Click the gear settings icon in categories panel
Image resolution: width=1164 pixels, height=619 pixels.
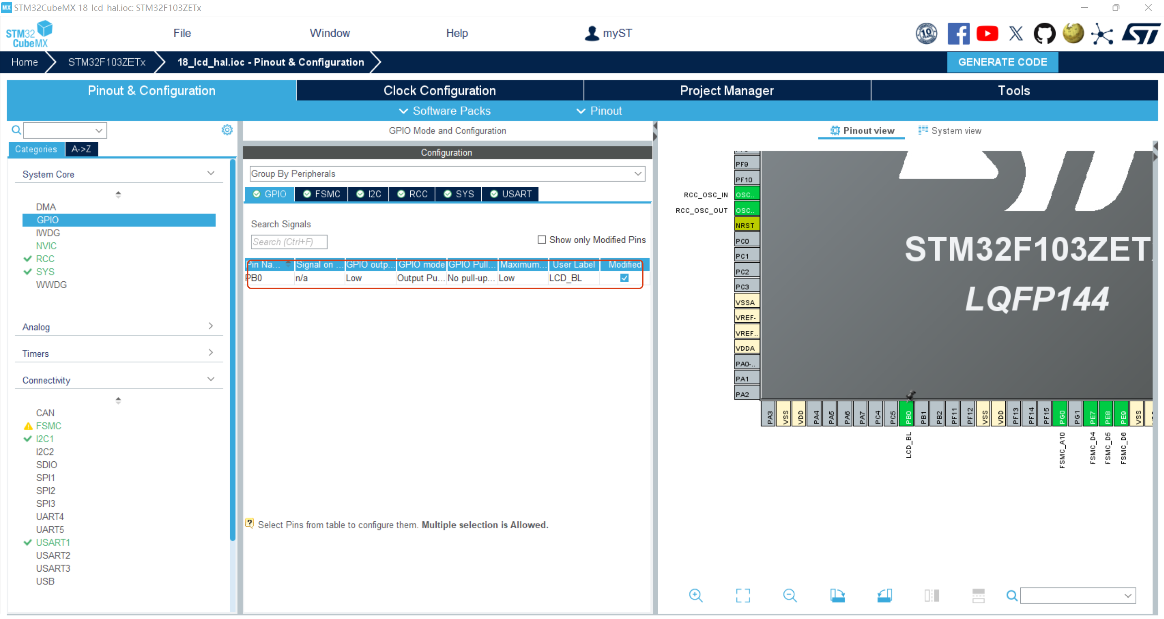pos(227,130)
